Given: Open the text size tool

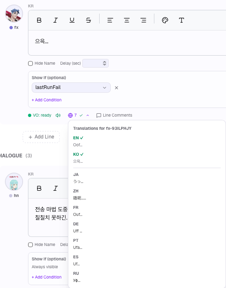Looking at the screenshot, I should tap(182, 20).
